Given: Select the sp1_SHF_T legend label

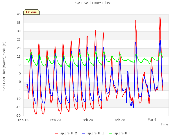Looking at the screenshot, I should (123, 133).
